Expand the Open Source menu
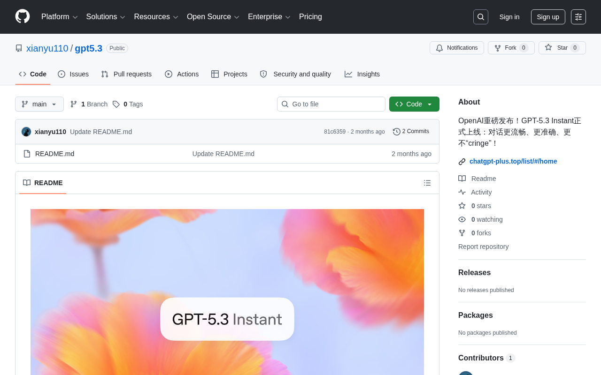This screenshot has height=375, width=601. pos(213,17)
